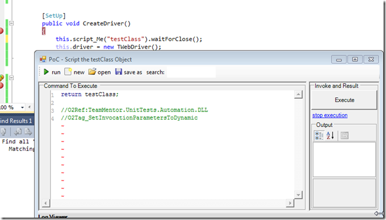Screen dimensions: 386x220
Task: Click the PoC window title bar icon
Action: (x=43, y=59)
